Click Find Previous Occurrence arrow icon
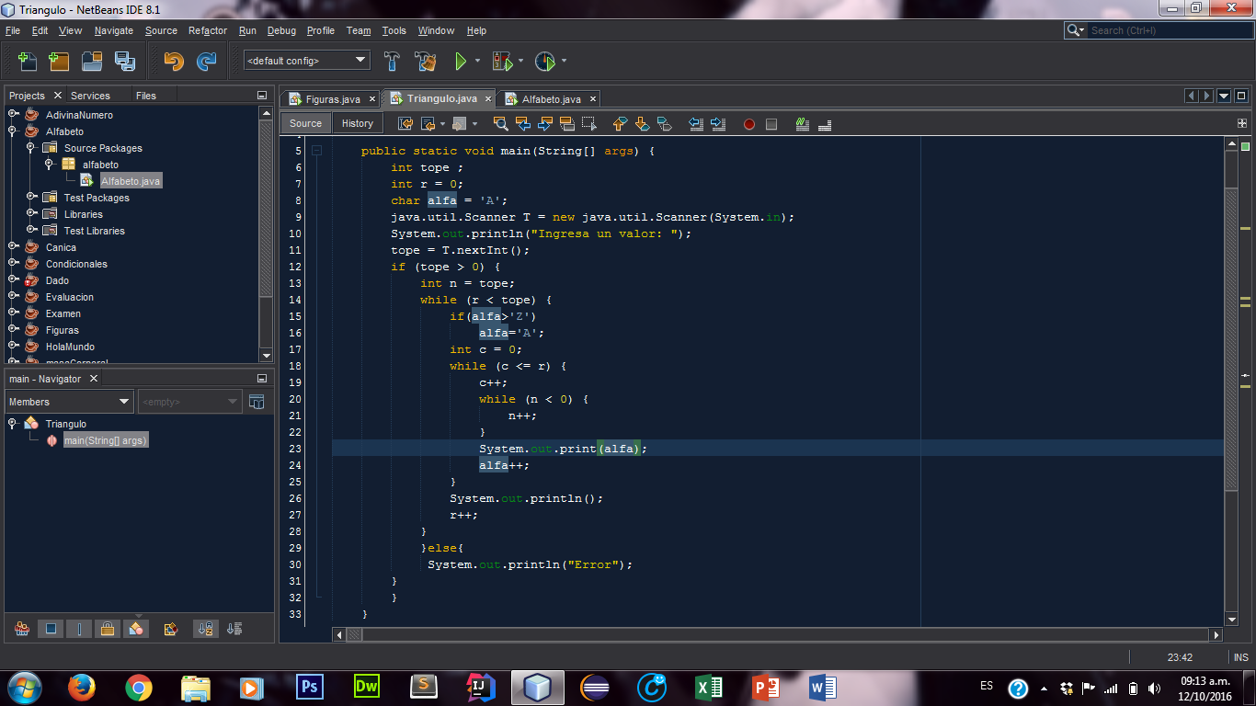Image resolution: width=1256 pixels, height=706 pixels. click(x=523, y=124)
